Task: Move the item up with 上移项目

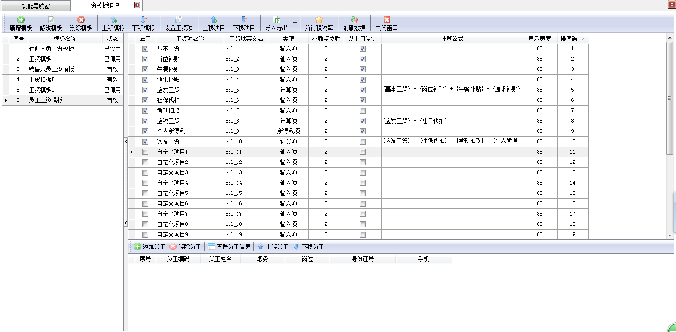Action: point(214,20)
